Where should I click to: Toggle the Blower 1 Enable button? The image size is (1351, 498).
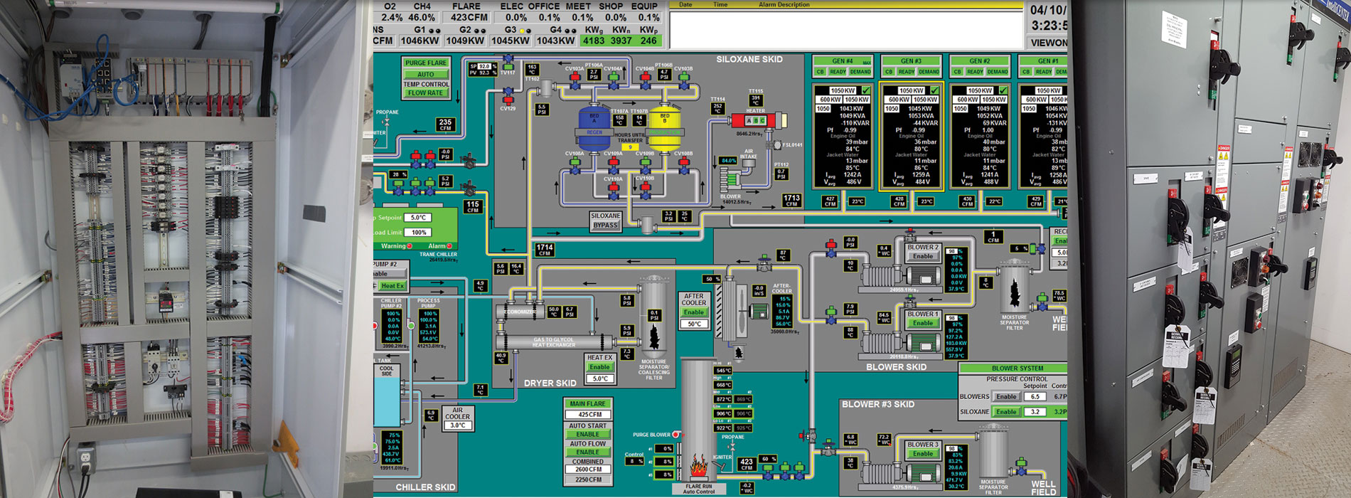click(x=923, y=323)
